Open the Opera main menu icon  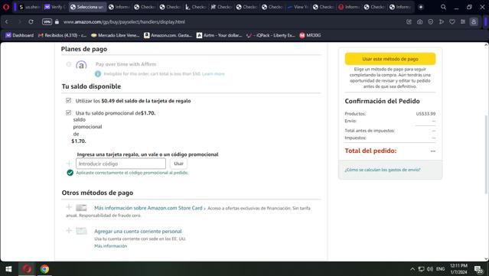6,7
